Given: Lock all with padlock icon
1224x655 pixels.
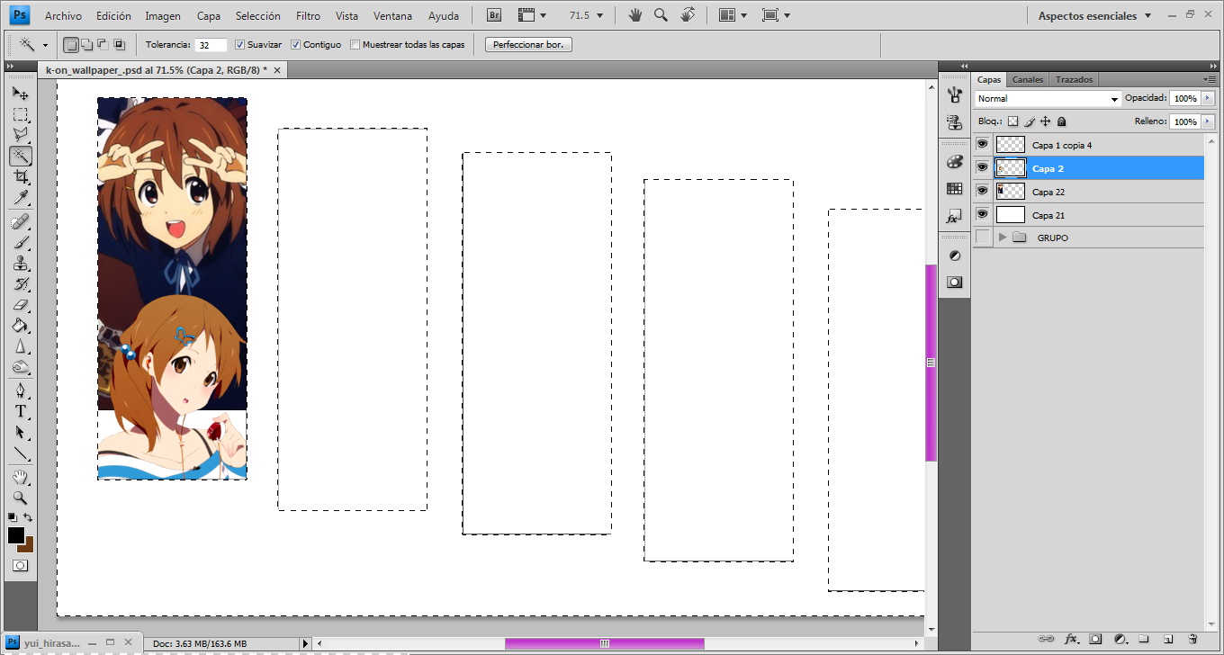Looking at the screenshot, I should (1061, 121).
